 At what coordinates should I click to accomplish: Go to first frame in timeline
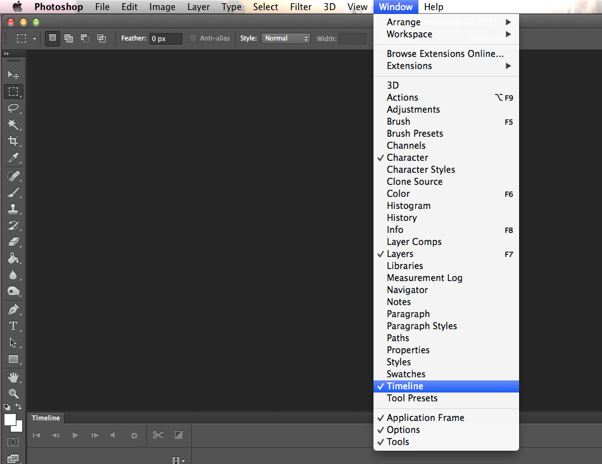point(37,436)
